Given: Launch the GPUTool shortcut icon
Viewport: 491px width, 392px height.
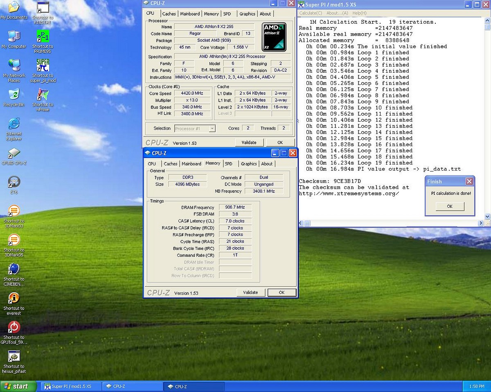Looking at the screenshot, I should (14, 327).
